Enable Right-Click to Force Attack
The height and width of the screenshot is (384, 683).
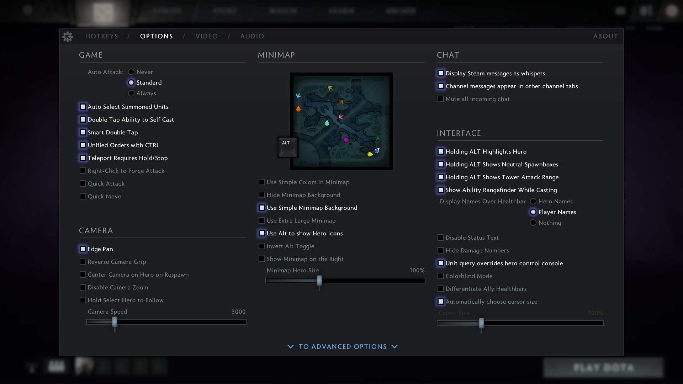(83, 170)
